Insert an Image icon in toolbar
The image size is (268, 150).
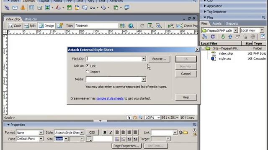[x=47, y=7]
